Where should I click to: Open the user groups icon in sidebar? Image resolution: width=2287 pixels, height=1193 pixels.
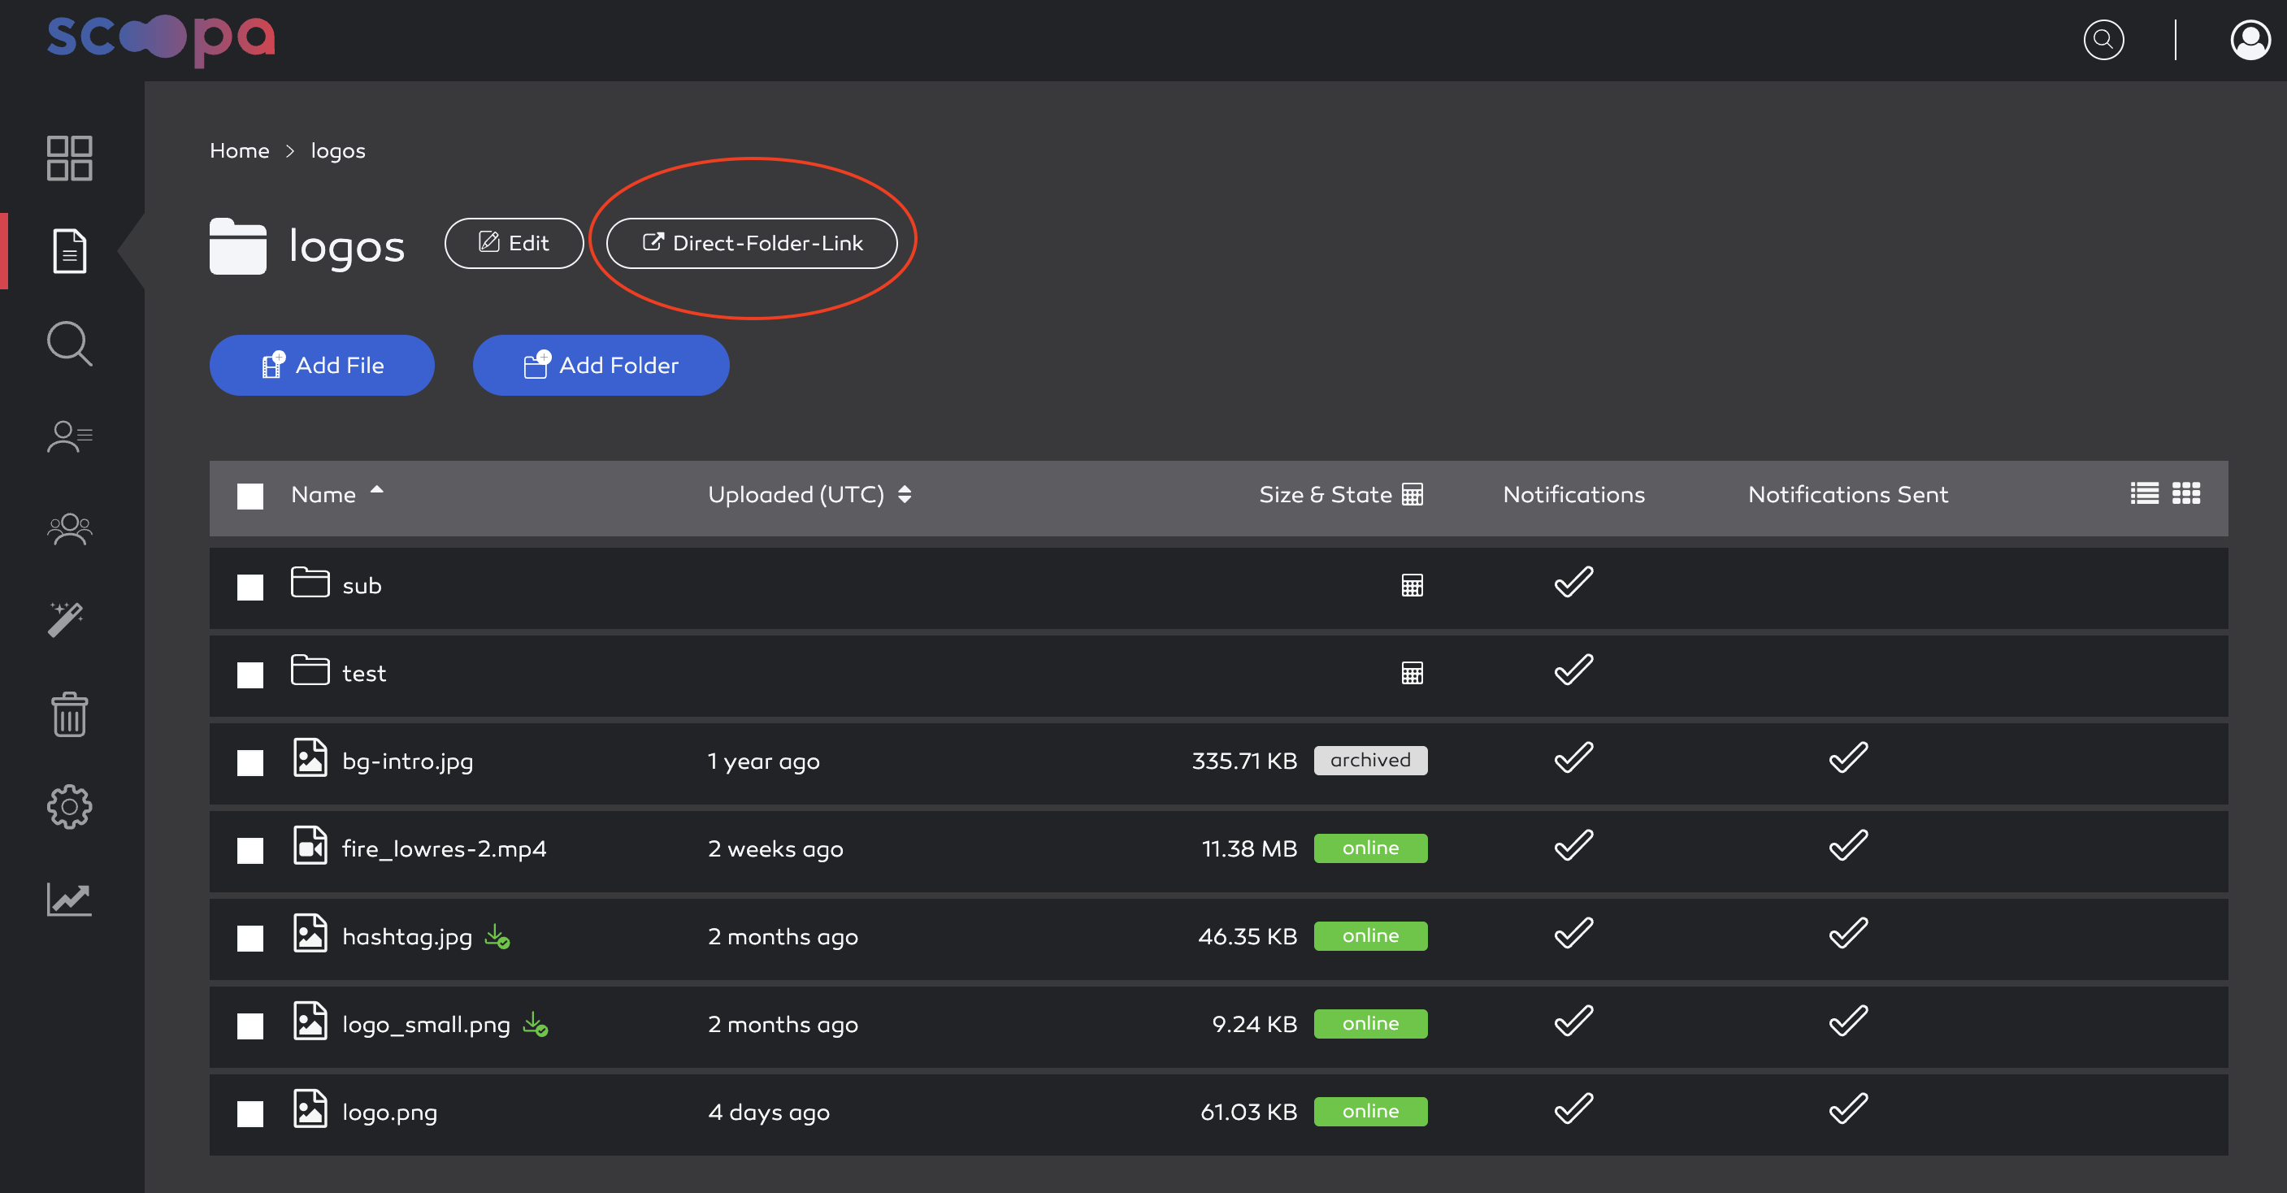pos(69,529)
